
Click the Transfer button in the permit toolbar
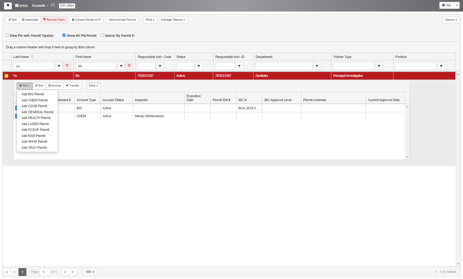[x=73, y=86]
